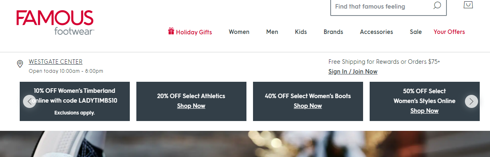Shop Now for 20% OFF Select Athletics
The image size is (490, 157).
point(191,106)
